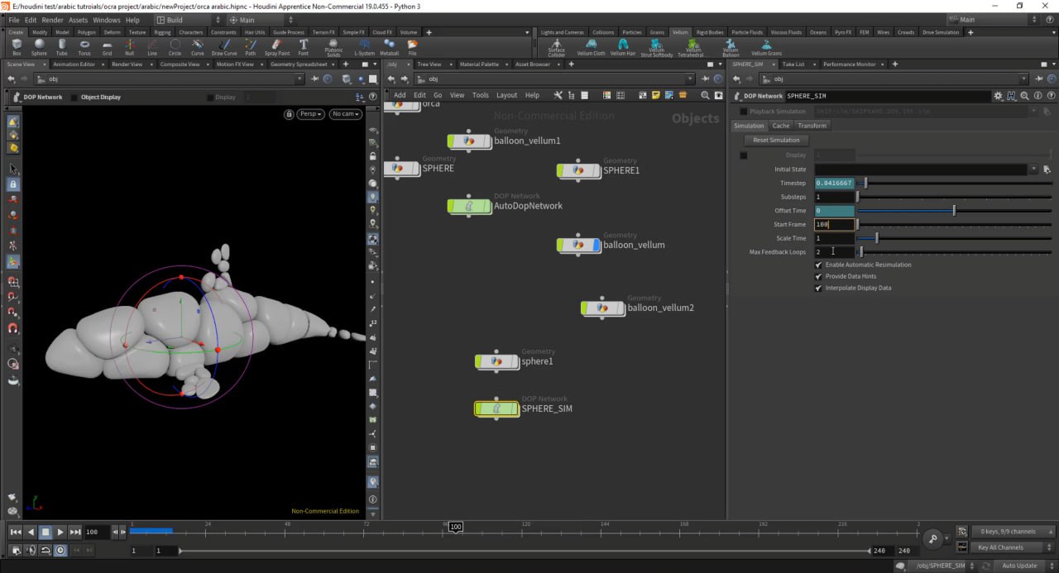The width and height of the screenshot is (1059, 573).
Task: Open the Windows menu
Action: (106, 20)
